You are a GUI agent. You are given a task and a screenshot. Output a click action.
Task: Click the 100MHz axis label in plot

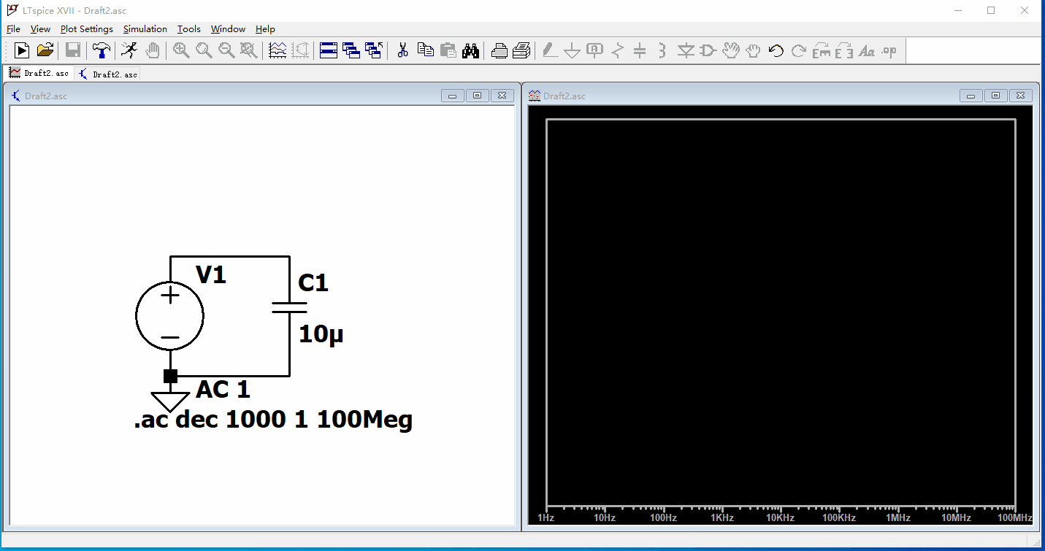tap(1015, 517)
